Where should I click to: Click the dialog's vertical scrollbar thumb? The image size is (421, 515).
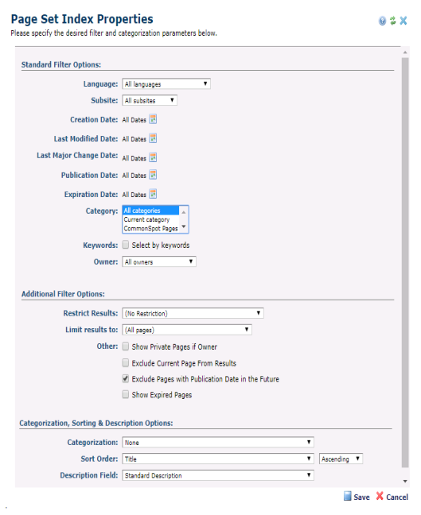click(x=405, y=262)
